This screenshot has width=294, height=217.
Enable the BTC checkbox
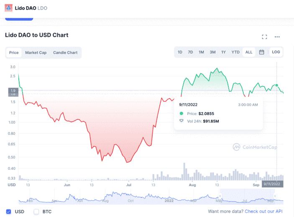coord(36,212)
